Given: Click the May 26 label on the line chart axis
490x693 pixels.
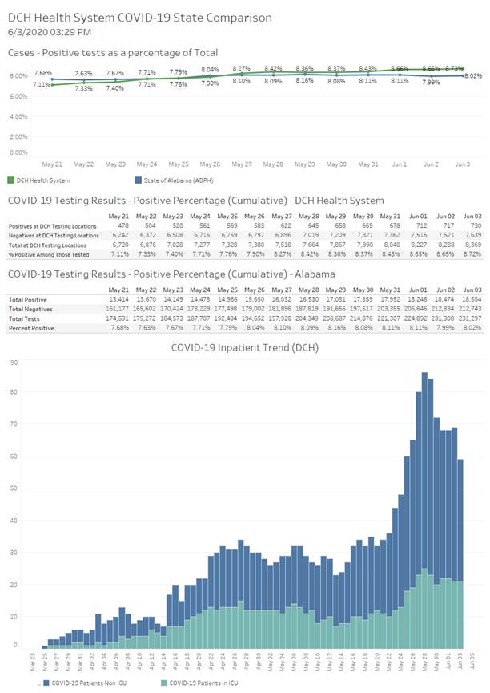Looking at the screenshot, I should pyautogui.click(x=210, y=164).
